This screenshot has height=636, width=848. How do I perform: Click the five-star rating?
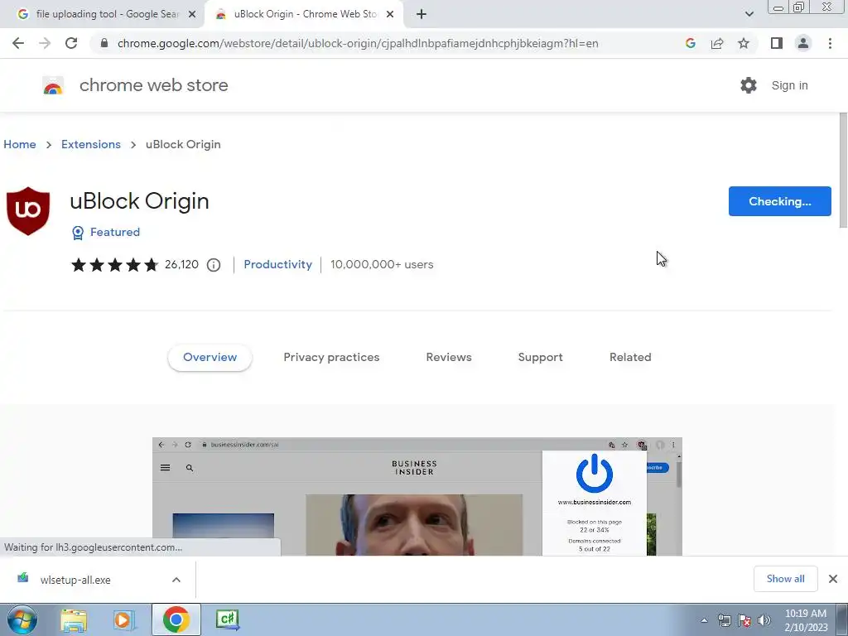[x=114, y=264]
